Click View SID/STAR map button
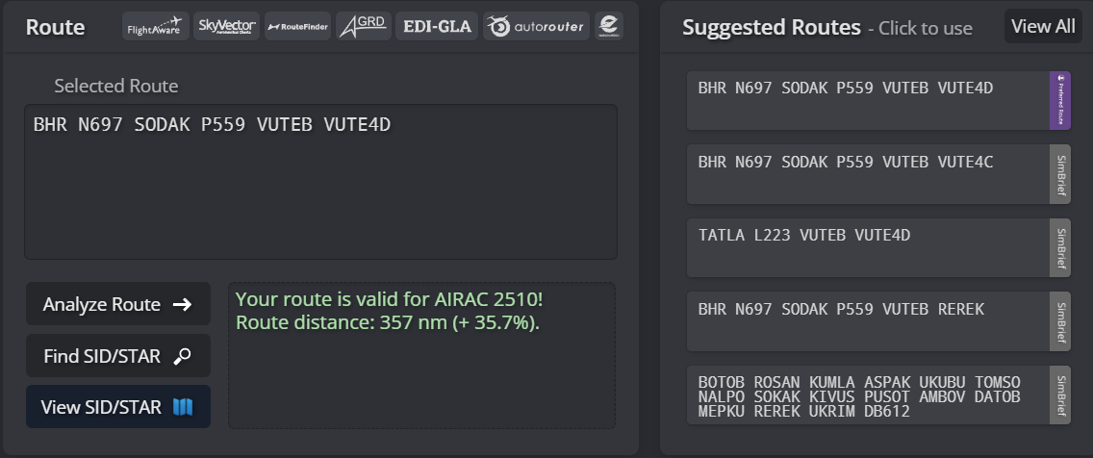The height and width of the screenshot is (458, 1093). [x=117, y=407]
